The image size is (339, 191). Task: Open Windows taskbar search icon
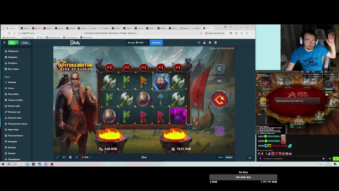pos(9,164)
